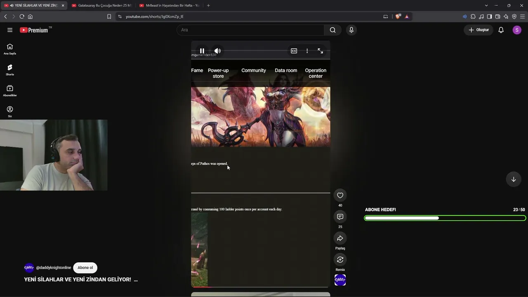The width and height of the screenshot is (528, 297).
Task: Open the short's three-dot more options
Action: pyautogui.click(x=307, y=51)
